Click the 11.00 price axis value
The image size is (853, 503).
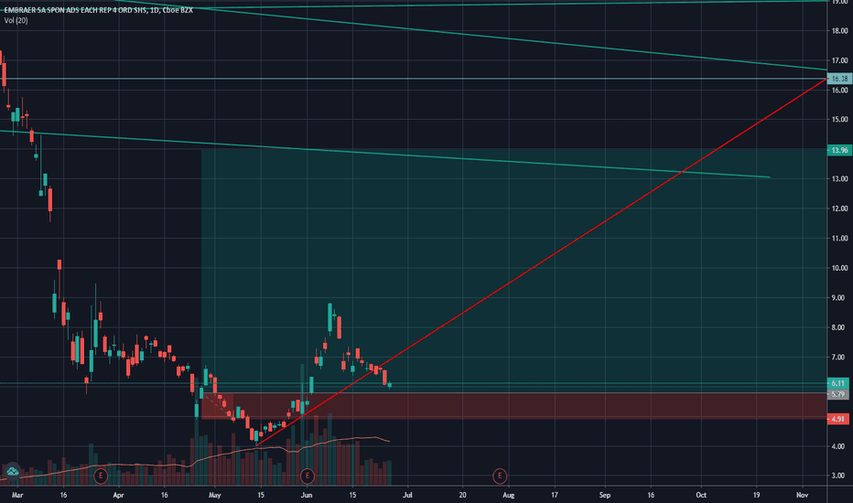point(840,238)
